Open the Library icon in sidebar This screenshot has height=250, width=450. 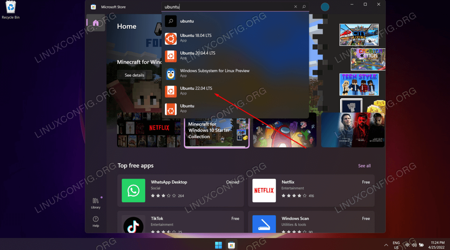pos(96,203)
